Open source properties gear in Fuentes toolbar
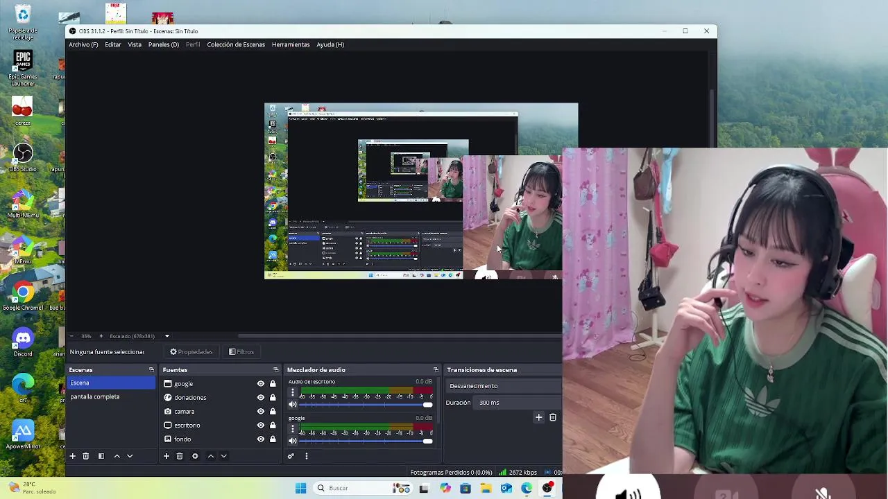The width and height of the screenshot is (888, 499). pos(195,456)
